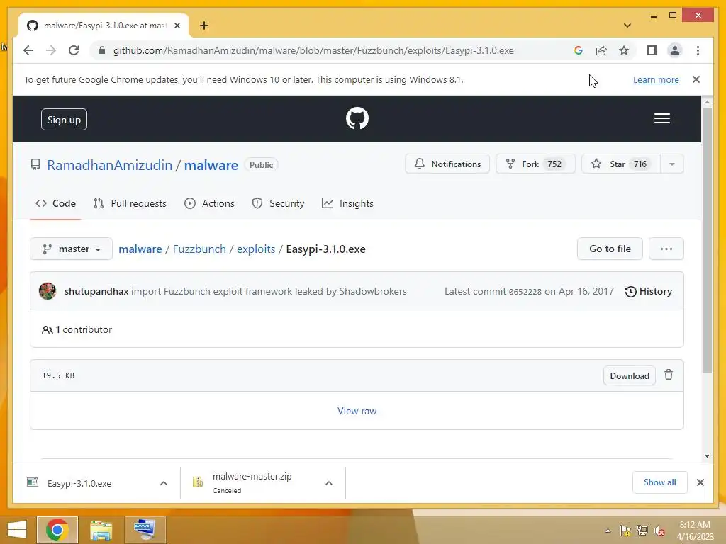Click the Learn more link
726x544 pixels.
tap(656, 79)
